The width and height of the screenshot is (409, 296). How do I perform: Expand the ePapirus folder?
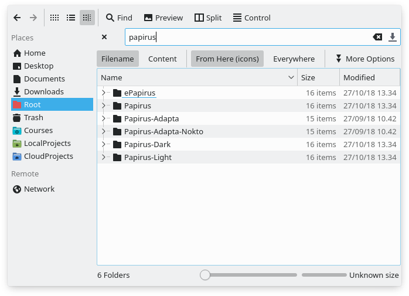[x=104, y=93]
